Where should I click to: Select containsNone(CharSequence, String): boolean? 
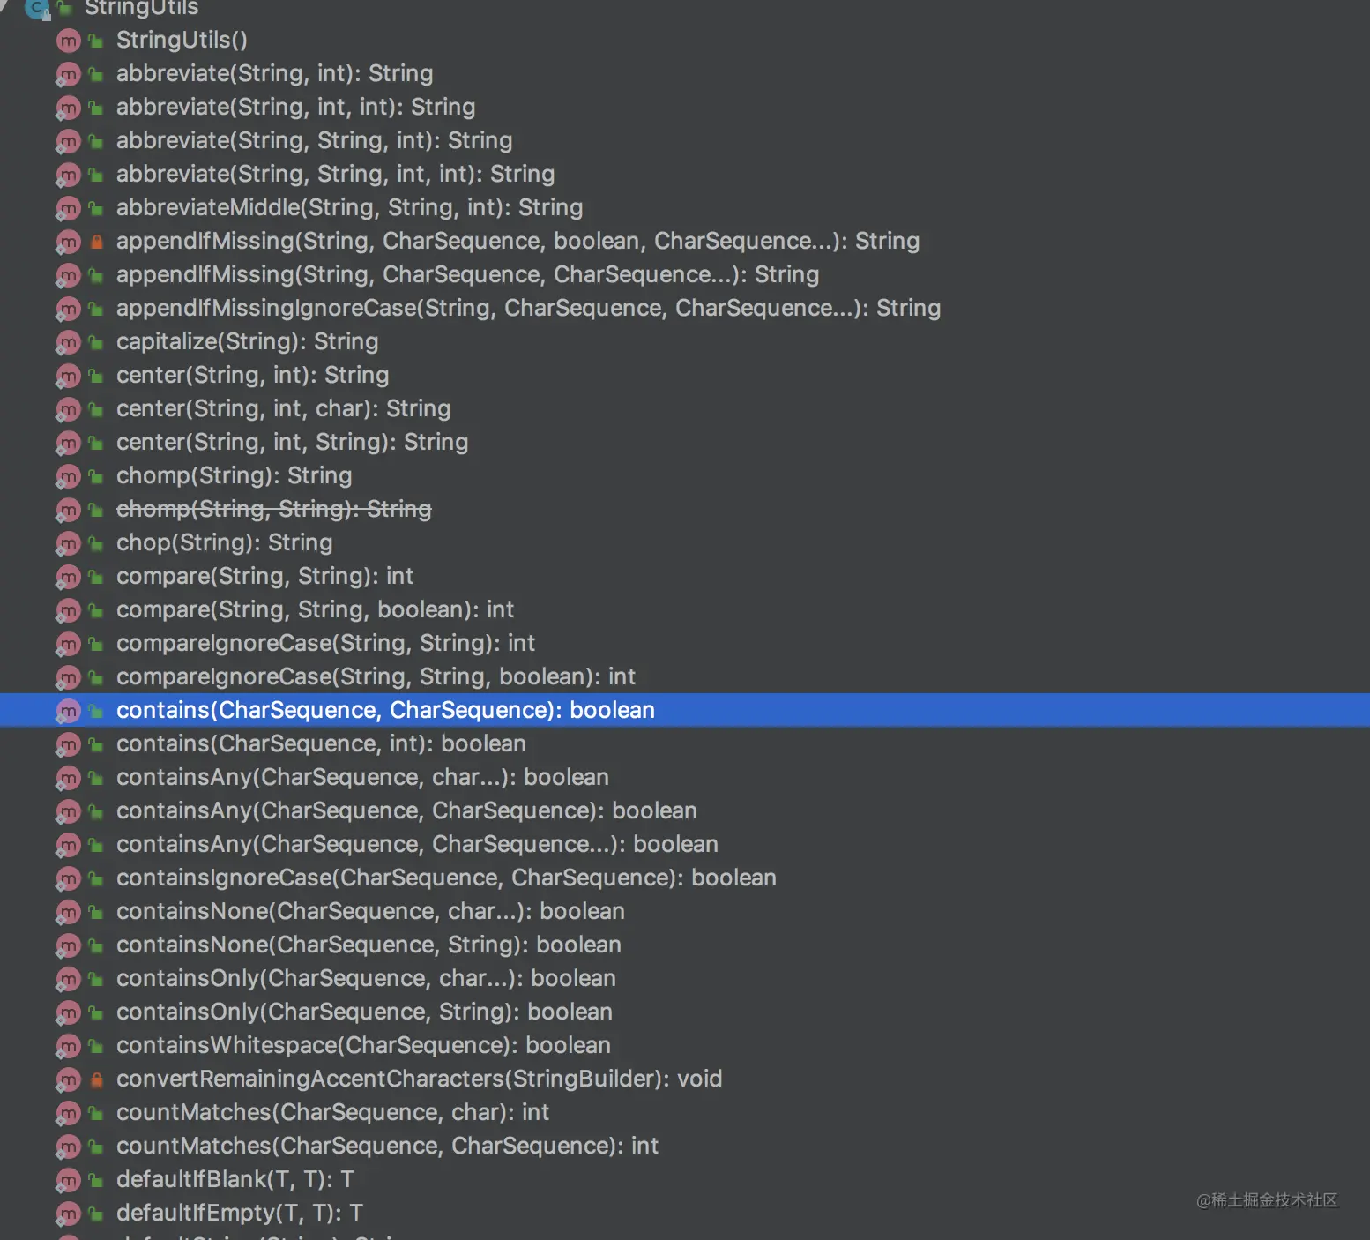pyautogui.click(x=369, y=945)
